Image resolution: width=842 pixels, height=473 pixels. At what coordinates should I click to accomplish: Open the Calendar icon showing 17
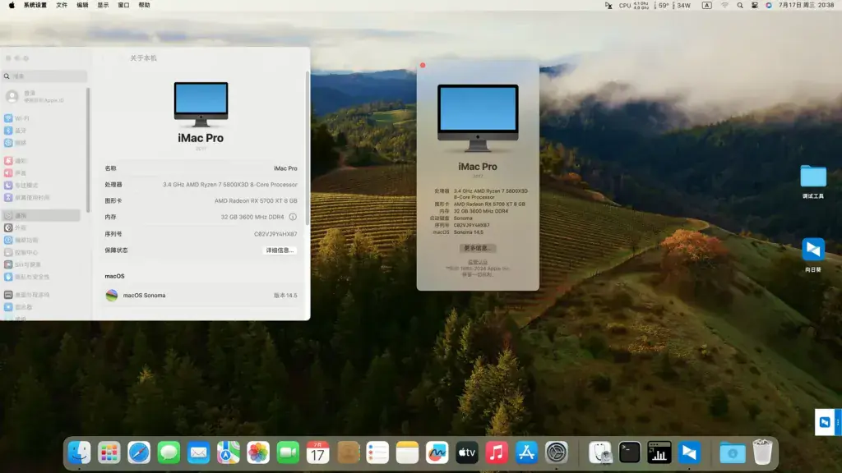318,452
